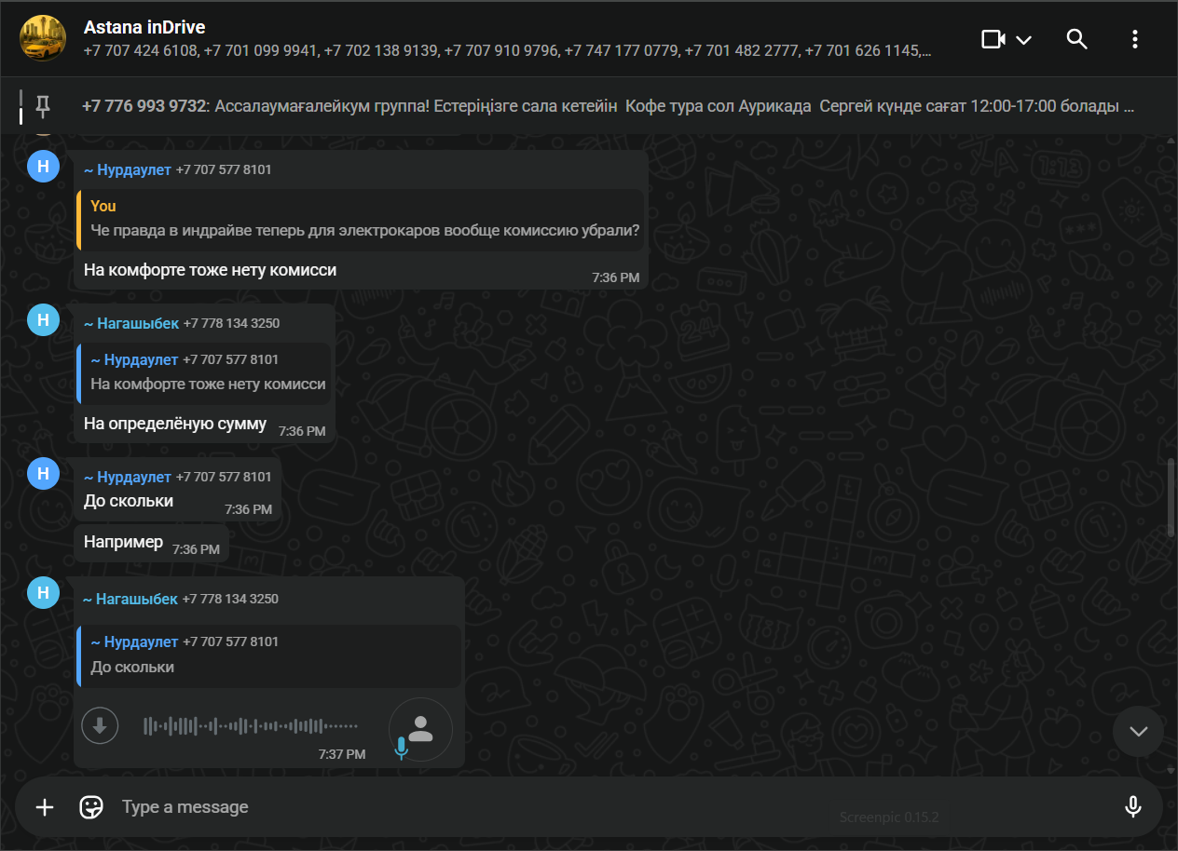Open the pinned message from +7 776 993 9732
The image size is (1178, 851).
coord(608,106)
